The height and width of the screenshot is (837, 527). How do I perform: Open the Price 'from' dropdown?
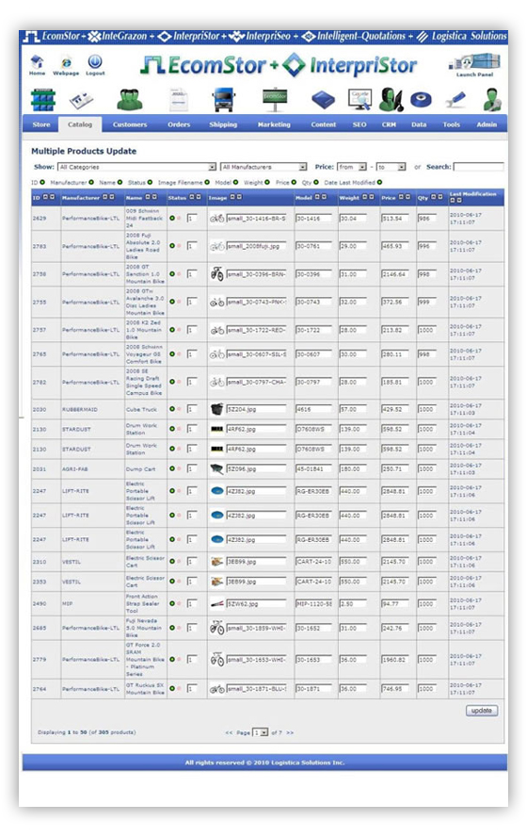[352, 167]
